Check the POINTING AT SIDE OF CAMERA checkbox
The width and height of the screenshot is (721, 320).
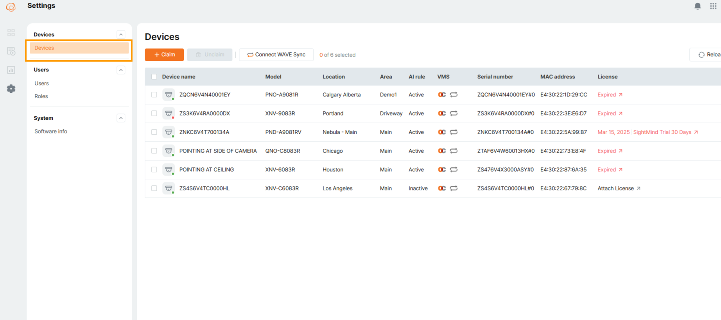(x=154, y=151)
